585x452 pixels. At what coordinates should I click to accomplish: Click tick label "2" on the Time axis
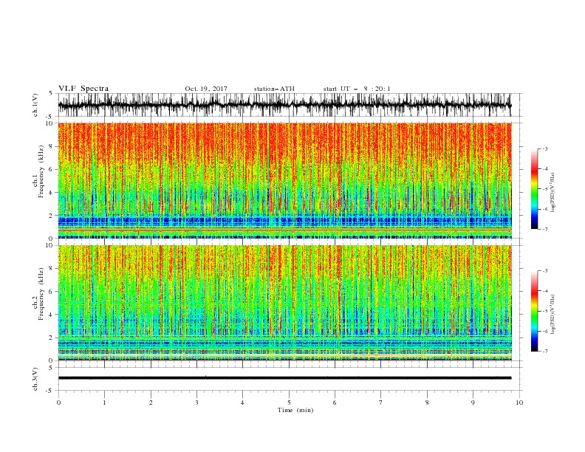pos(151,403)
